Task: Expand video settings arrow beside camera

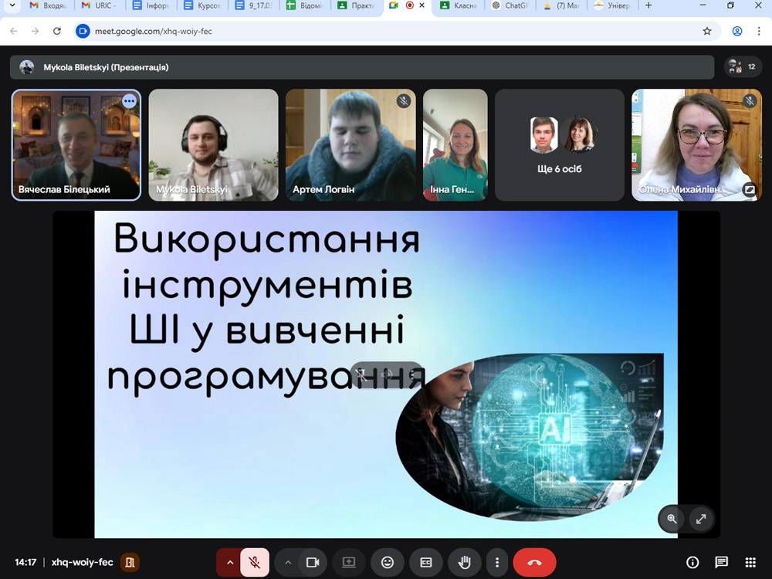Action: 288,563
